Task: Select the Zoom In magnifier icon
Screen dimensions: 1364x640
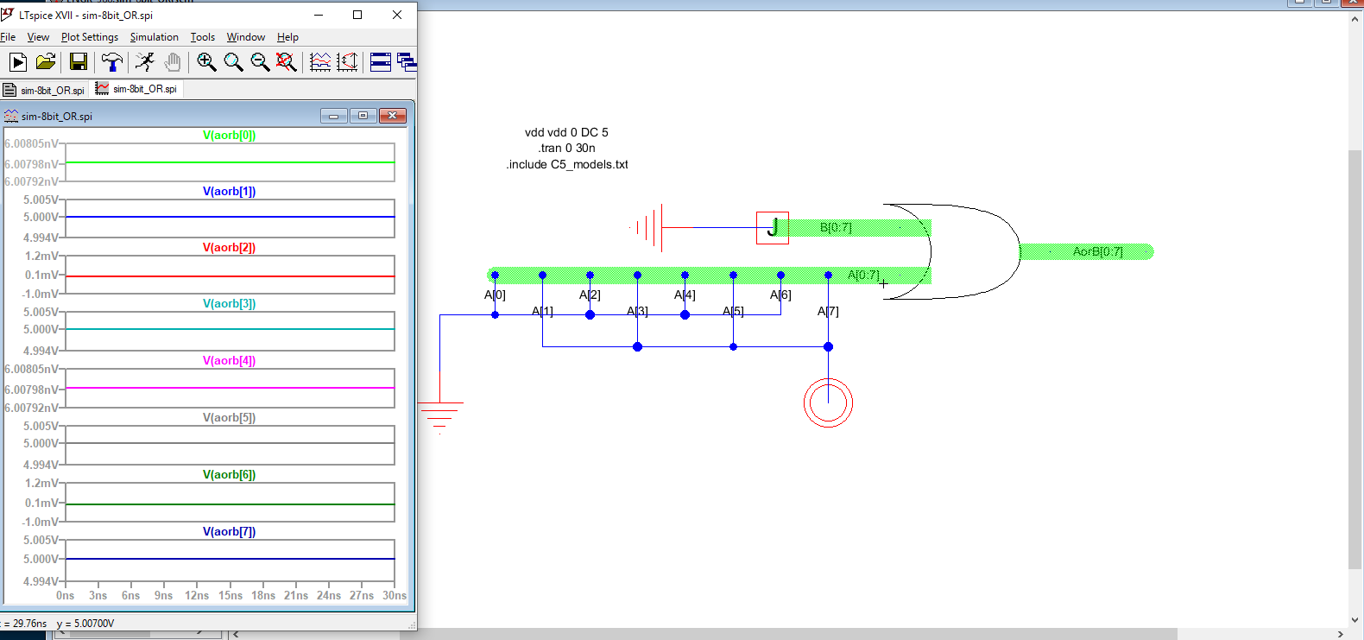Action: coord(206,62)
